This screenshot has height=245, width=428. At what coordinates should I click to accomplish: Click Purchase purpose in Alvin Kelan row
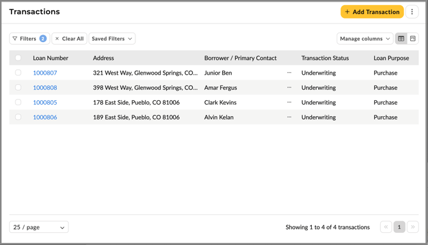pyautogui.click(x=385, y=117)
